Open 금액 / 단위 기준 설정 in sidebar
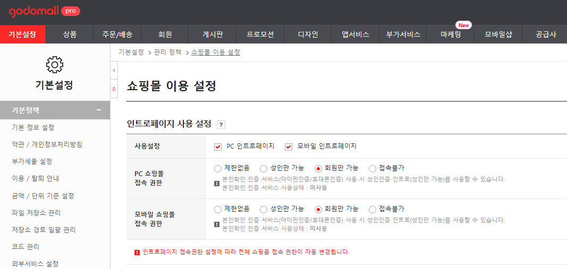Viewport: 567px width, 269px height. pyautogui.click(x=43, y=196)
